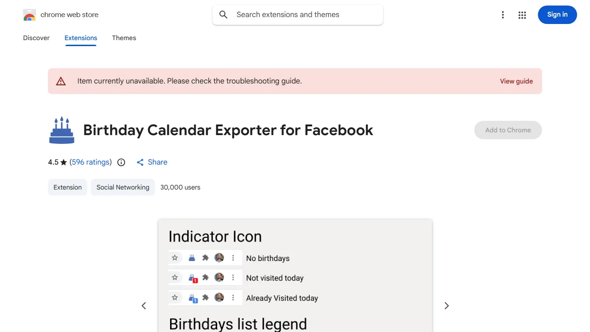
Task: Click the Share icon for the extension
Action: pos(140,162)
